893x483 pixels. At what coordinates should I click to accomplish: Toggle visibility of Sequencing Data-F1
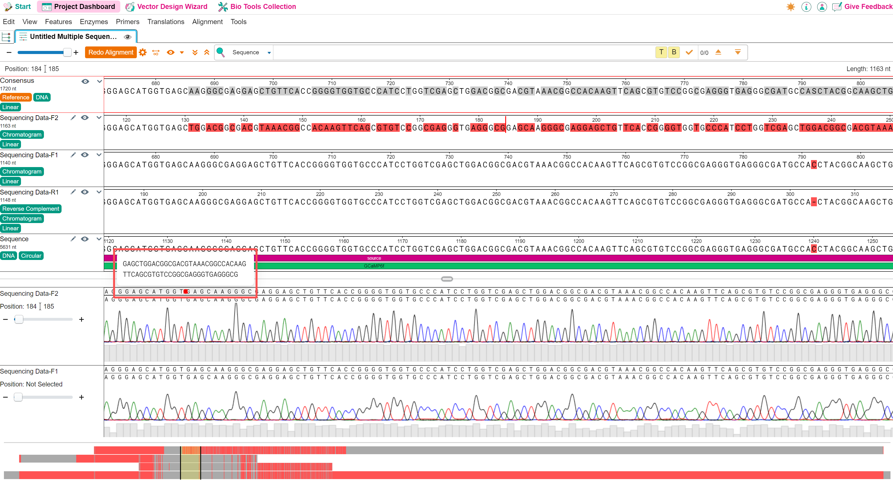pos(84,155)
